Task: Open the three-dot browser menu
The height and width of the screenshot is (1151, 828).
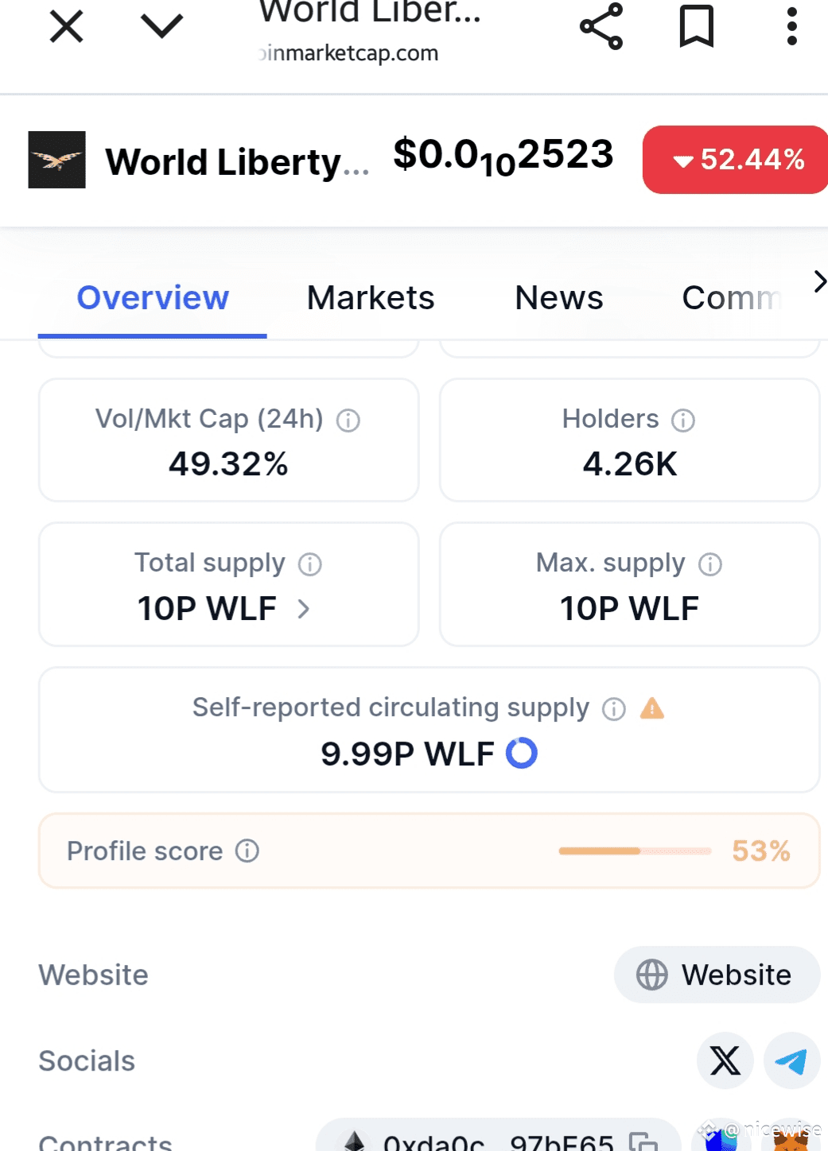Action: [x=791, y=26]
